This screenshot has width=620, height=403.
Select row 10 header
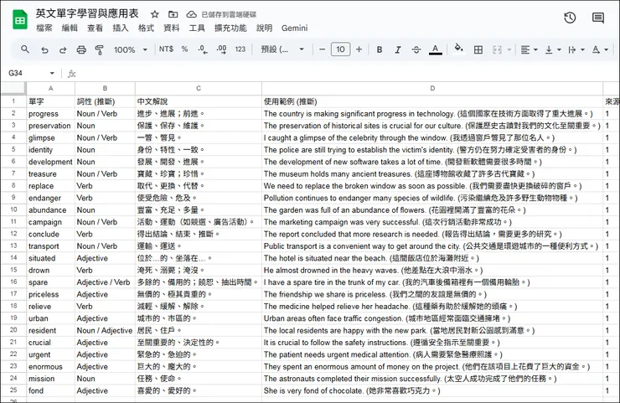click(13, 209)
